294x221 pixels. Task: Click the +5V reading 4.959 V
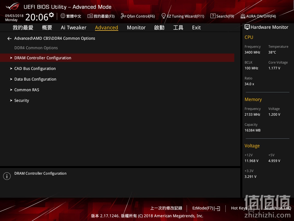274,161
